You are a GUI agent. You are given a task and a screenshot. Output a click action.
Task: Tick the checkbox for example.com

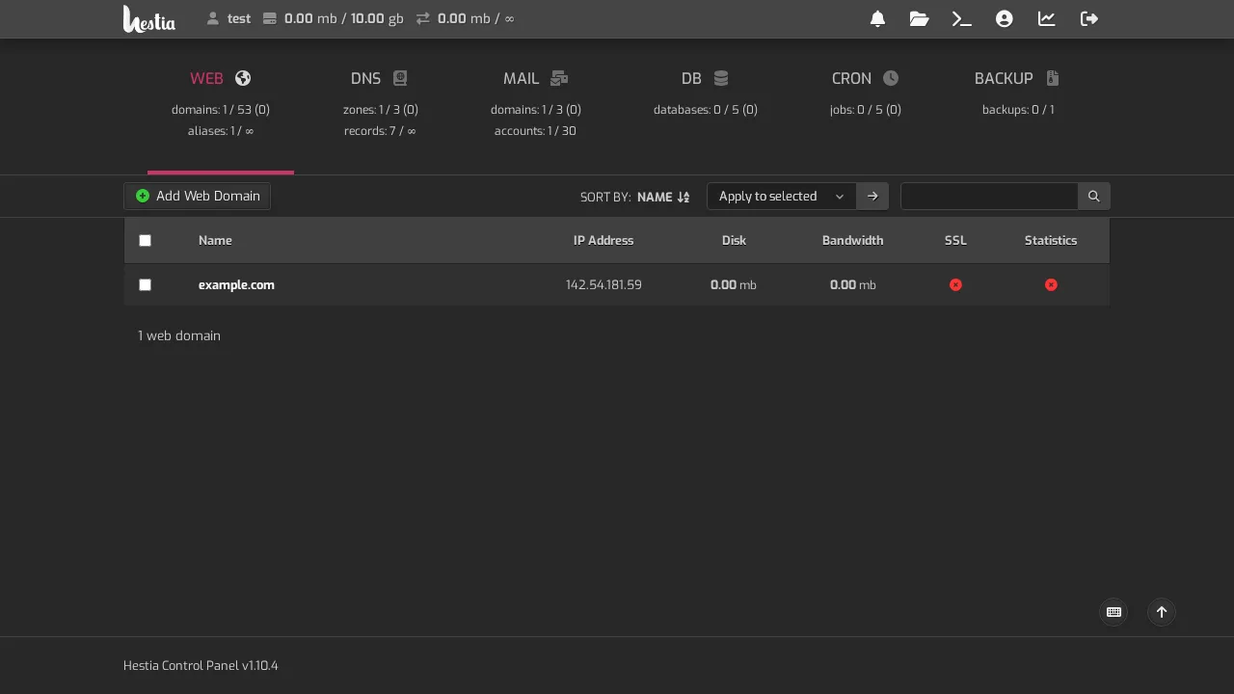point(146,285)
